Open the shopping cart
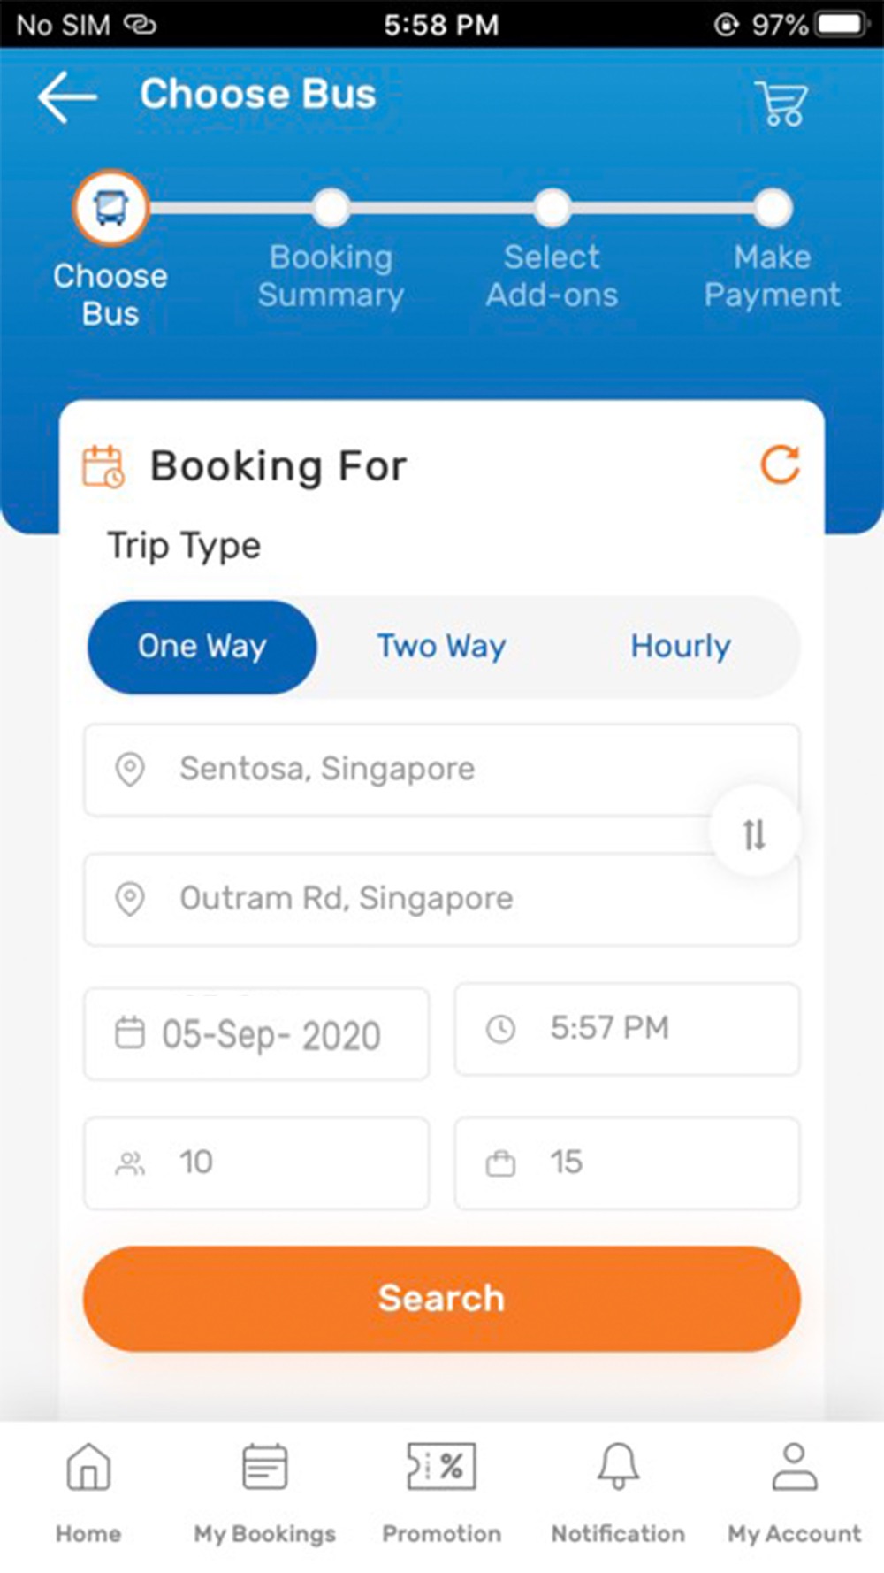The width and height of the screenshot is (884, 1573). (781, 103)
